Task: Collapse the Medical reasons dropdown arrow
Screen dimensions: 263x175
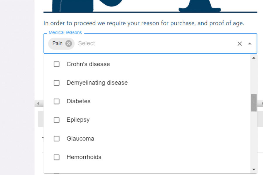Action: point(250,44)
